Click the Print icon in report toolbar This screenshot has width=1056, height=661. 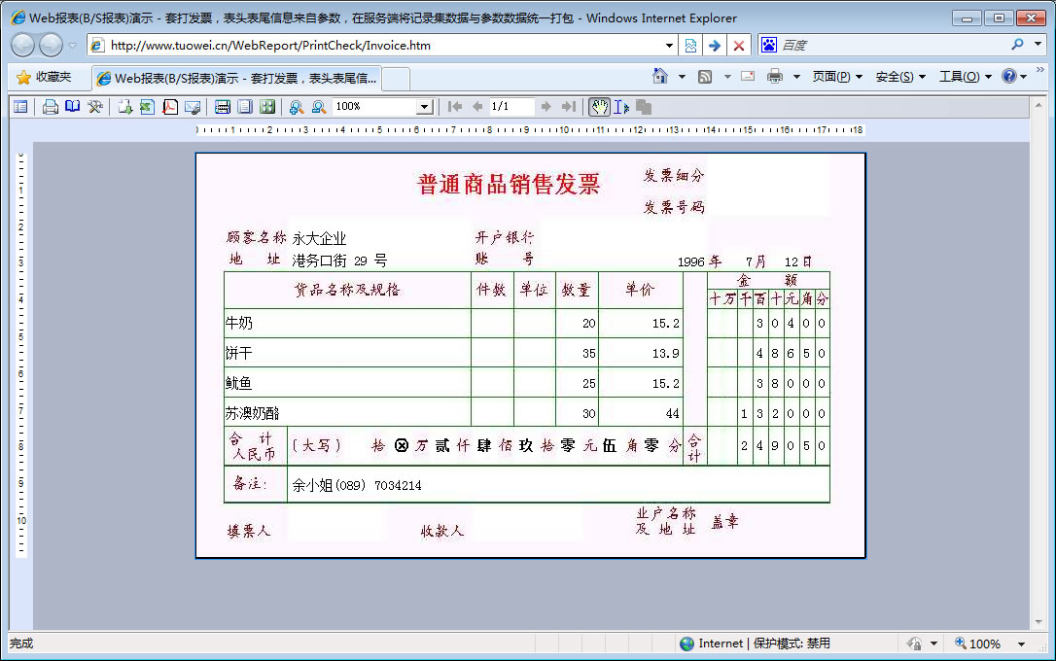coord(51,107)
